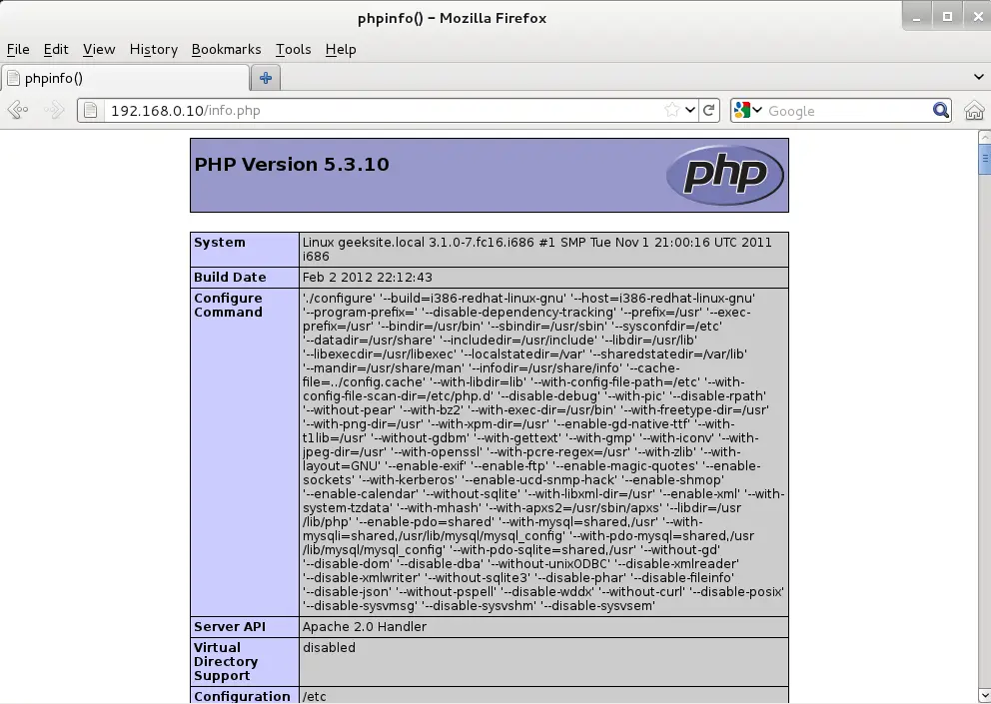Click the /etc configuration path value
Image resolution: width=991 pixels, height=704 pixels.
click(x=315, y=696)
